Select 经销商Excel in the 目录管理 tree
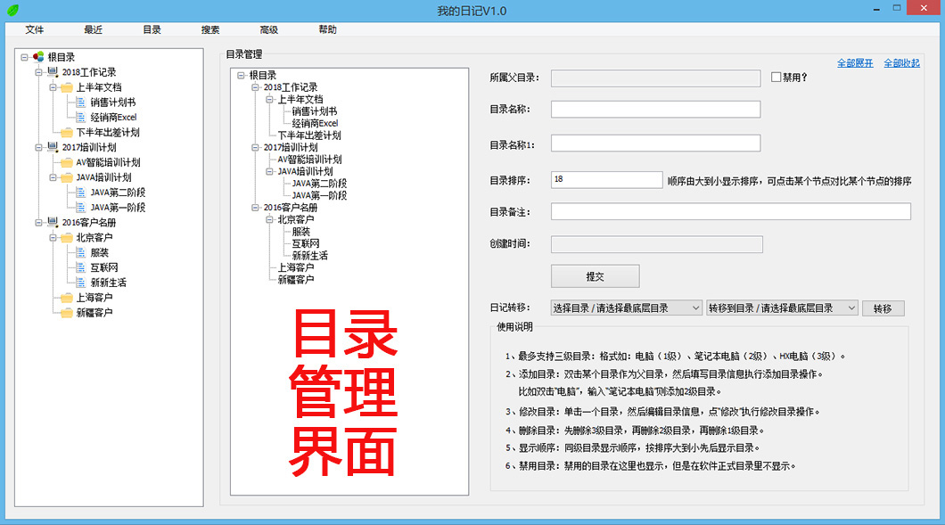 316,124
